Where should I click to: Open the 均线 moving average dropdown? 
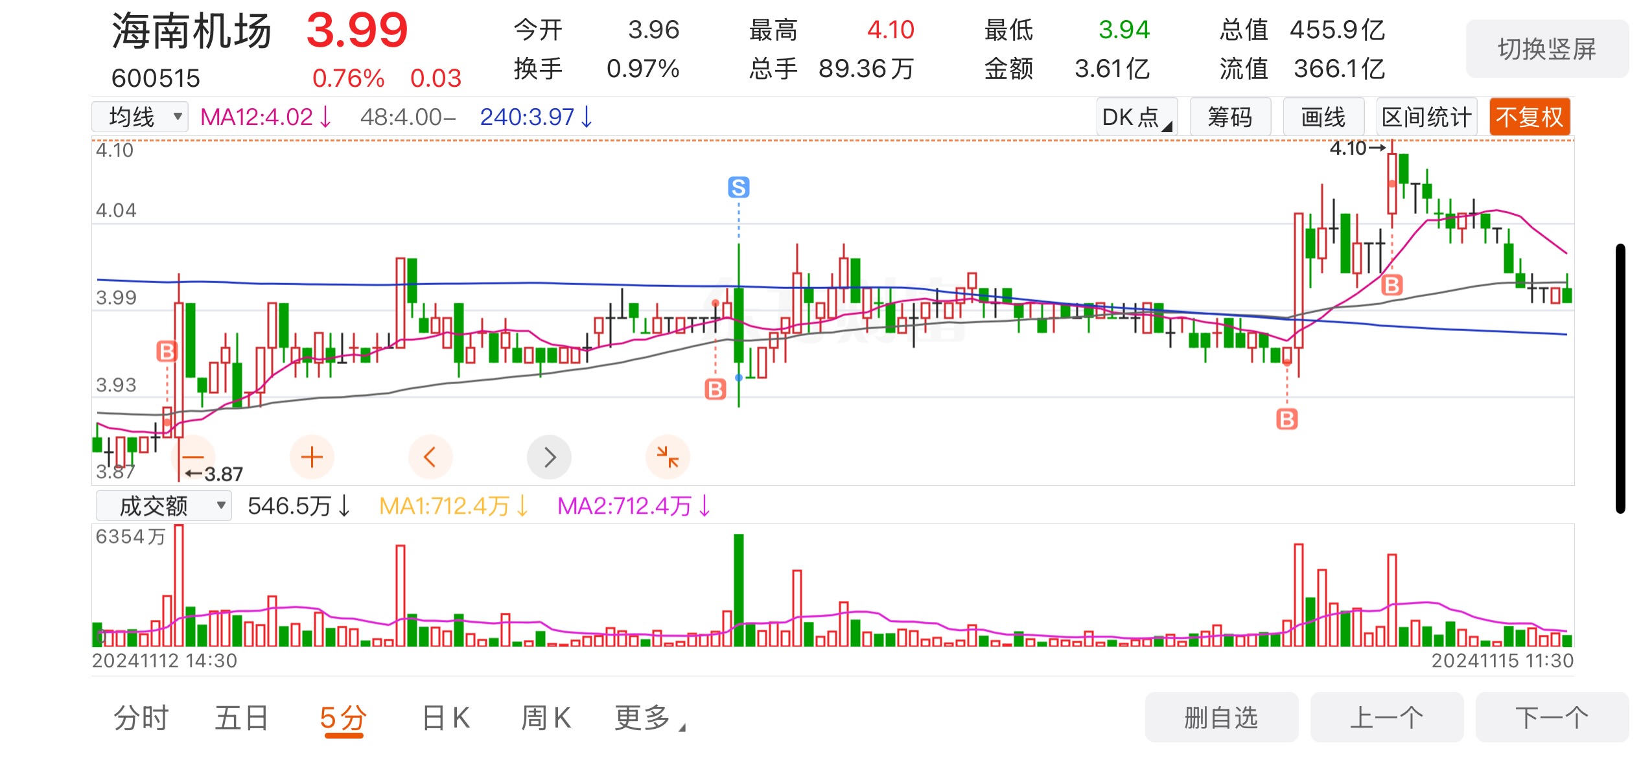coord(139,117)
